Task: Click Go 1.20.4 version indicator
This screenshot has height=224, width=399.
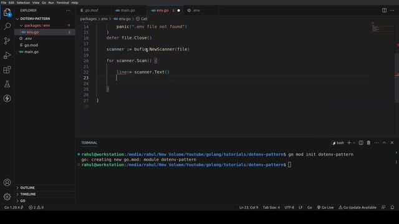Action: (14, 207)
